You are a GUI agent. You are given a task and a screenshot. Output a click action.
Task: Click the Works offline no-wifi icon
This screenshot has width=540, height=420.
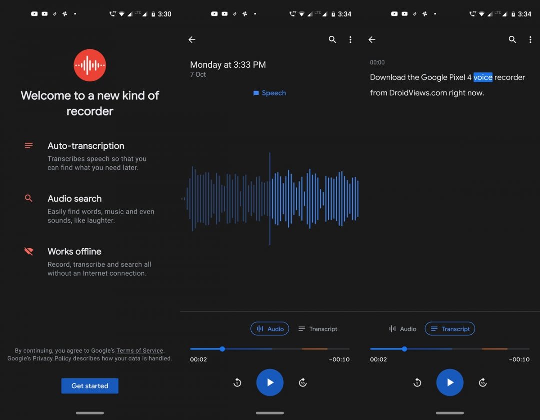pos(29,251)
